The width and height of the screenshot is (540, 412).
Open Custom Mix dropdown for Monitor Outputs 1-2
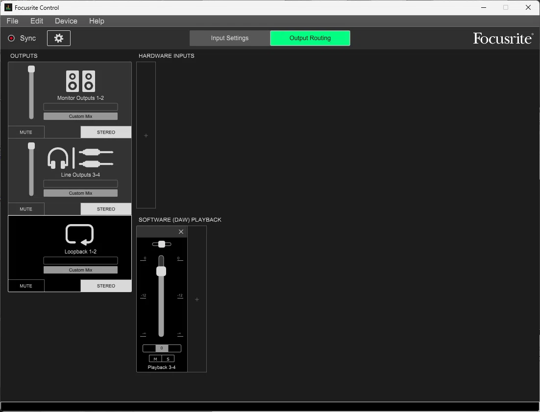[x=80, y=116]
